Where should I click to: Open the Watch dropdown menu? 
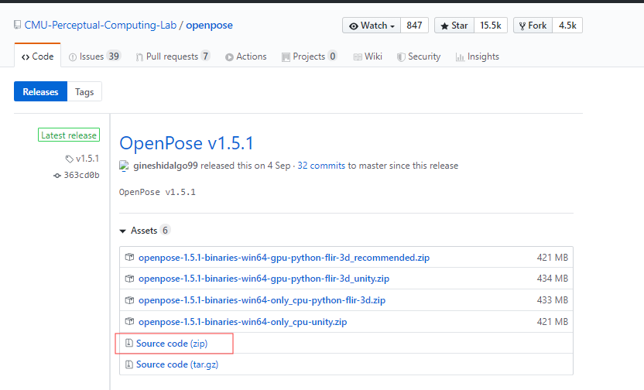[372, 26]
